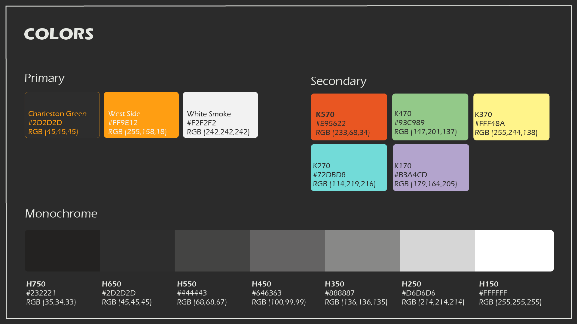Select the H550 dark gray block
This screenshot has height=324, width=577.
point(212,250)
